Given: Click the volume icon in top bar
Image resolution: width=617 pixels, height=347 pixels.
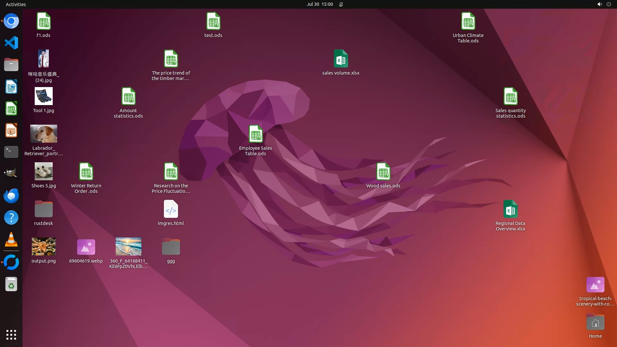Looking at the screenshot, I should [599, 4].
